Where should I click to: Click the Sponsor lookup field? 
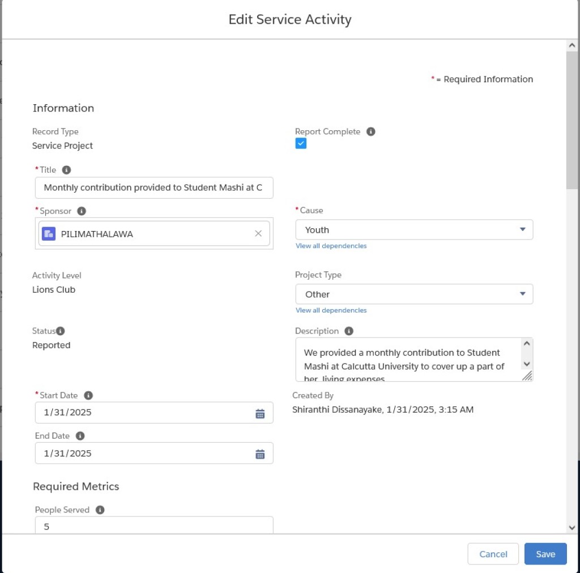(x=154, y=233)
